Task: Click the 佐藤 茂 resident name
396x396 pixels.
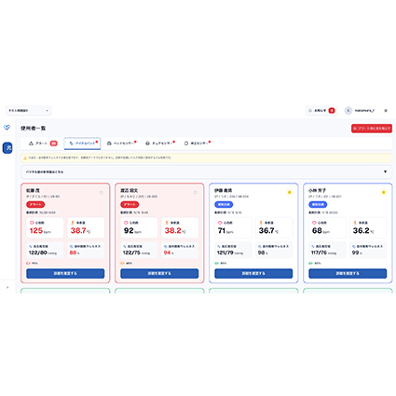Action: coord(33,190)
